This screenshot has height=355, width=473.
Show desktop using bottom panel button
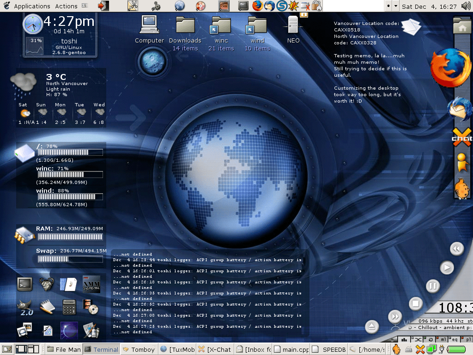point(7,349)
